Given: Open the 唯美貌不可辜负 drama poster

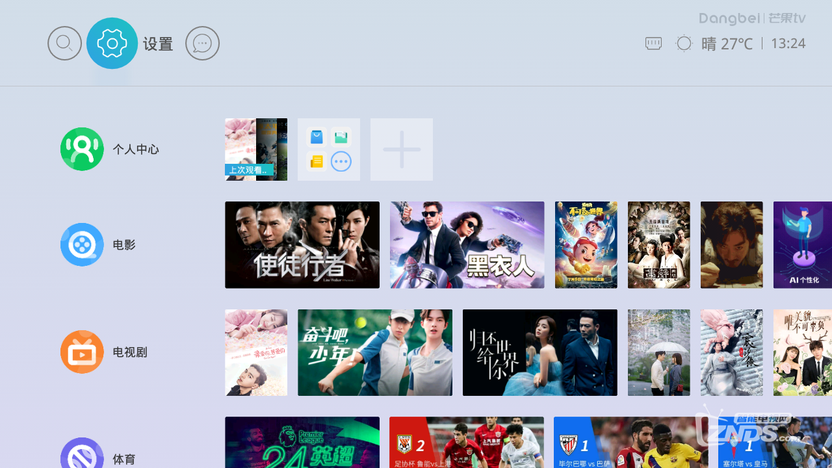Looking at the screenshot, I should 803,352.
